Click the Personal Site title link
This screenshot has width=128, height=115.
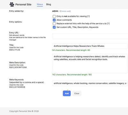tap(23, 4)
